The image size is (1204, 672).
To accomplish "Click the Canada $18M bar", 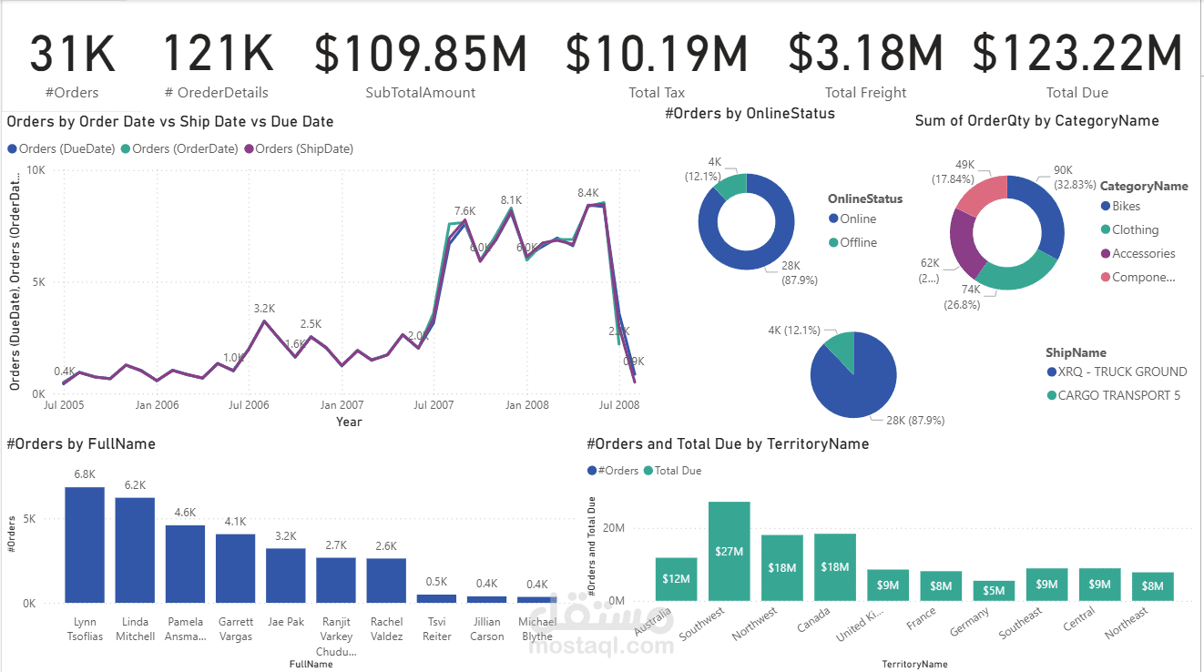I will (x=835, y=567).
